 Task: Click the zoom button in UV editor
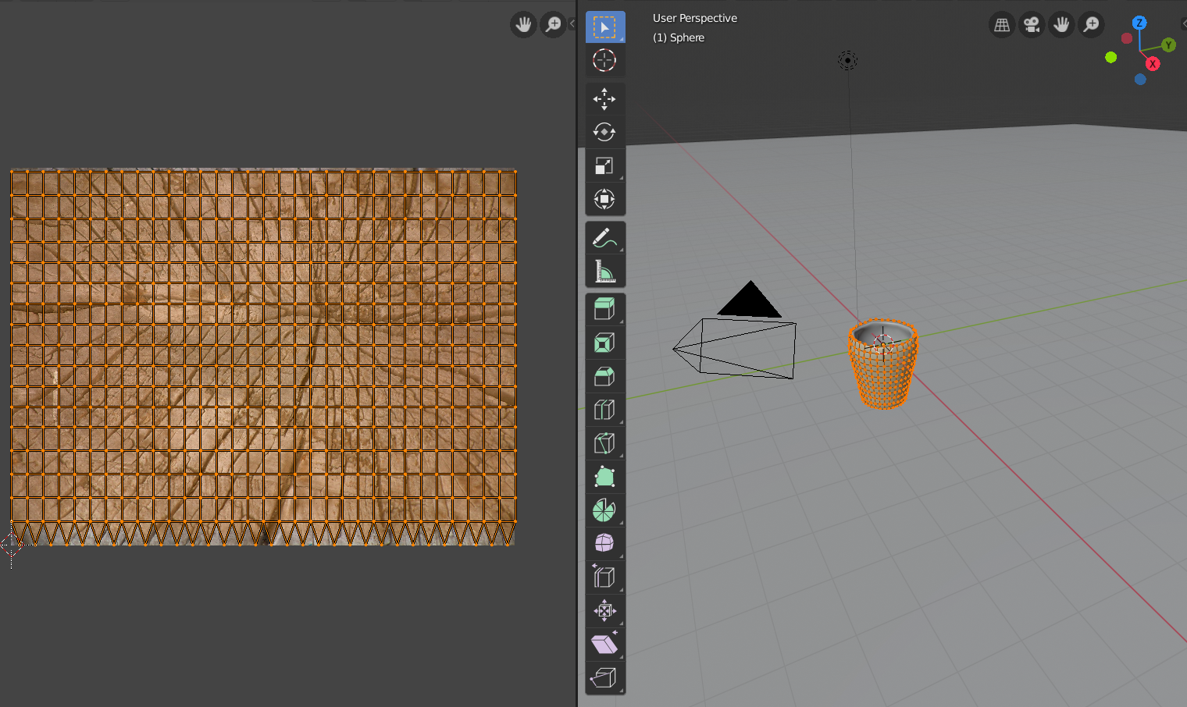pyautogui.click(x=553, y=24)
